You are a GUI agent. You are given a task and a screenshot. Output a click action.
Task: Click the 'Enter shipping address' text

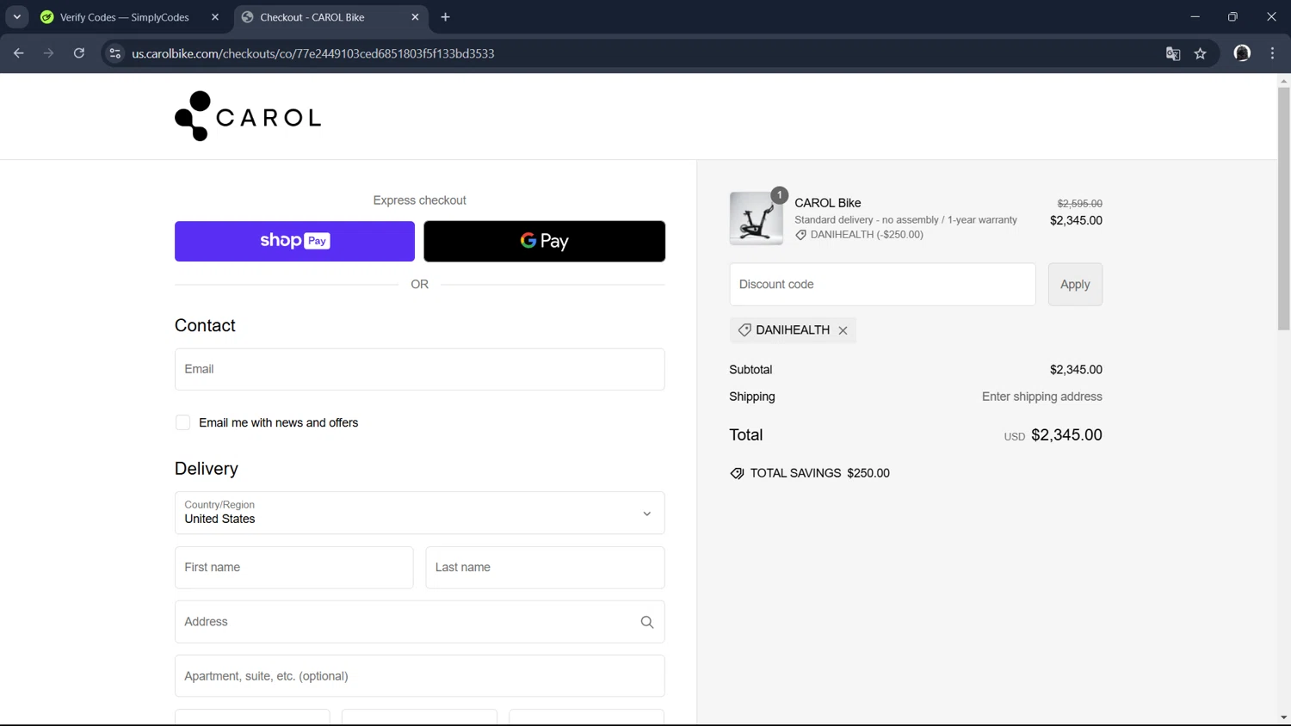tap(1042, 397)
